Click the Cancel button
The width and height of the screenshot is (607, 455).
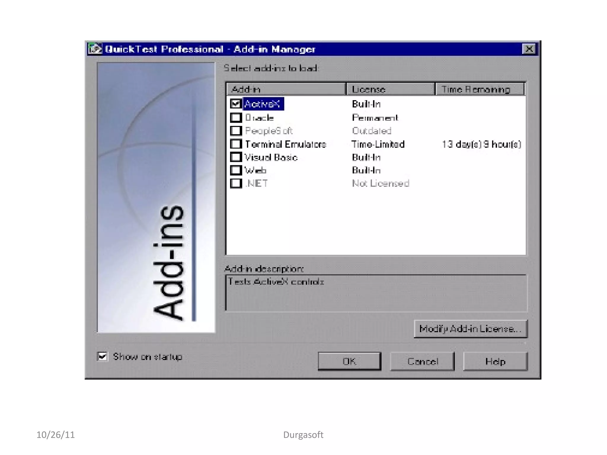pos(422,361)
